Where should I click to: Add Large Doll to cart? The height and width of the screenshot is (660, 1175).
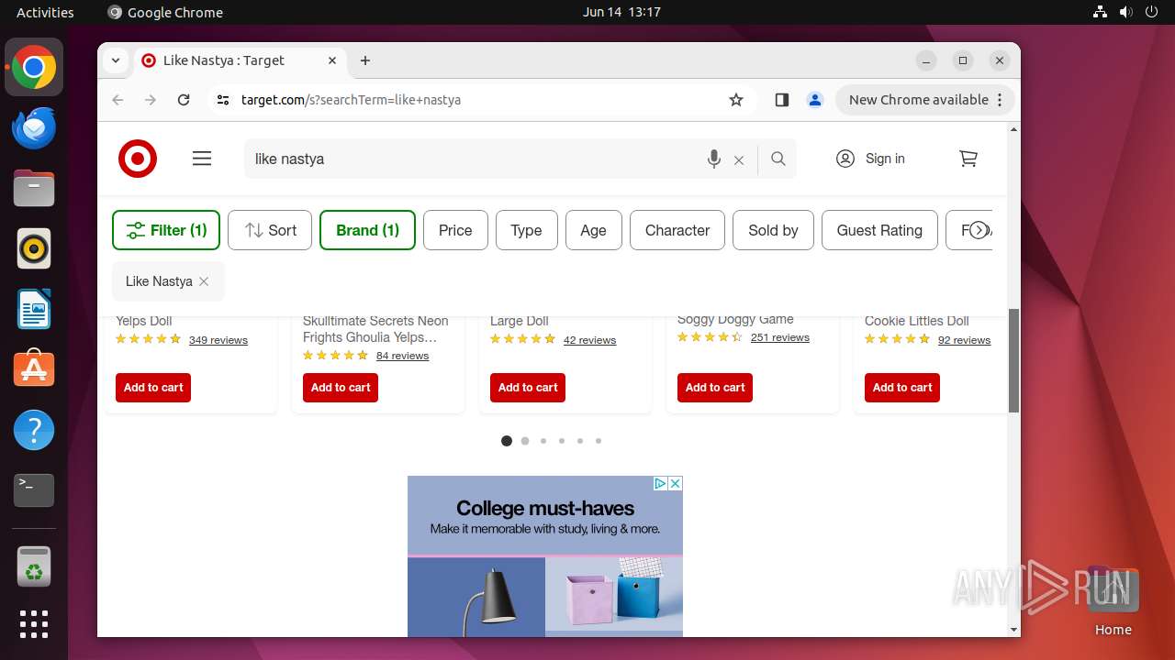coord(528,388)
